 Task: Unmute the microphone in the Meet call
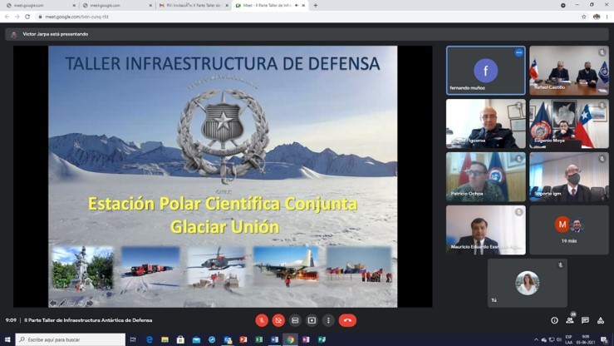pyautogui.click(x=262, y=320)
